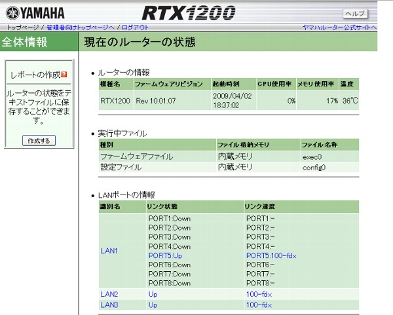Viewport: 393px width, 315px height.
Task: Click the PORT2:Down status text
Action: pyautogui.click(x=170, y=228)
